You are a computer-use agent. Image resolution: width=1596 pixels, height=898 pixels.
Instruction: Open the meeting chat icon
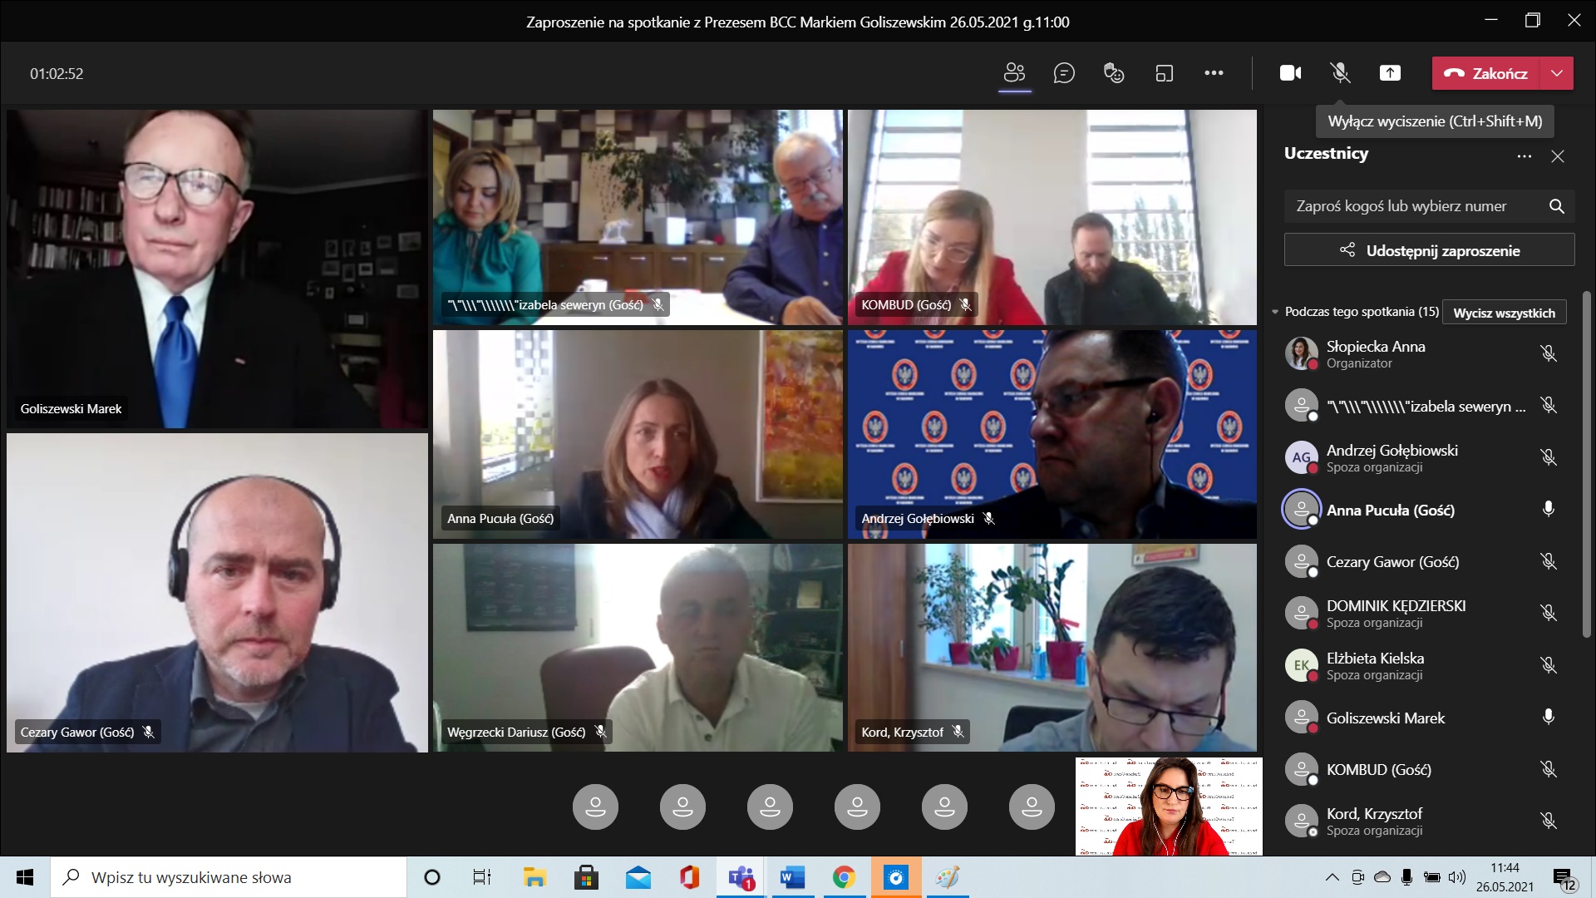pyautogui.click(x=1064, y=73)
